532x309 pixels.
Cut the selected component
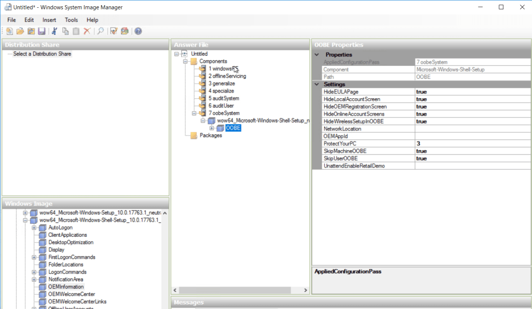tap(55, 31)
